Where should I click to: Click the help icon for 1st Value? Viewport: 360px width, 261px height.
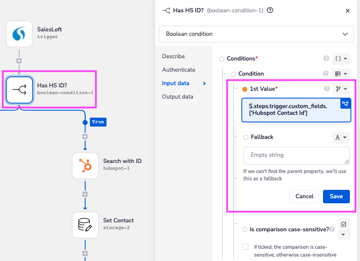[x=326, y=88]
